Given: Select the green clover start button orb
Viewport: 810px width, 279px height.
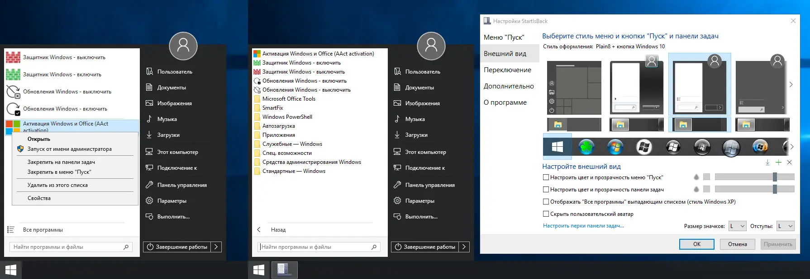Looking at the screenshot, I should coord(586,147).
